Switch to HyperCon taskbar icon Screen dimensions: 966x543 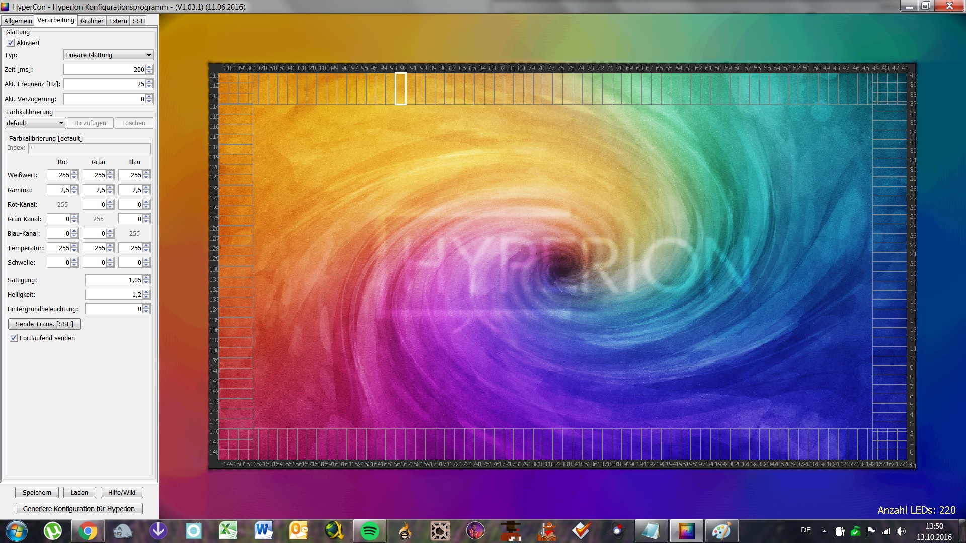click(x=686, y=531)
